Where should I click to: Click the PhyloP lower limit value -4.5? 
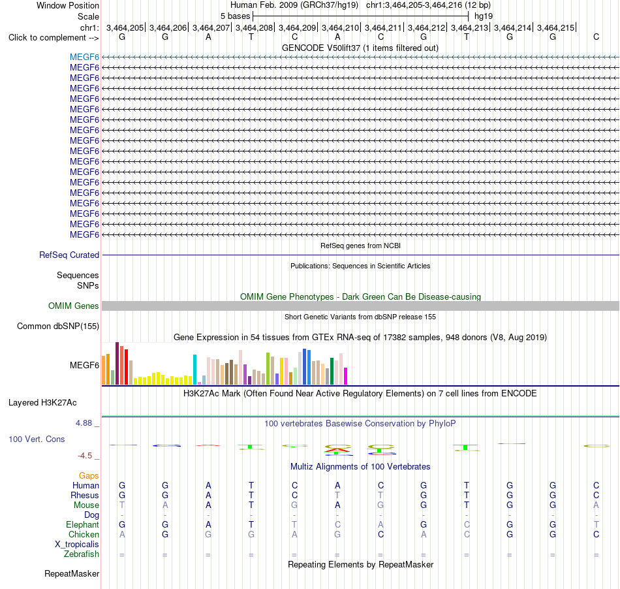pos(85,456)
